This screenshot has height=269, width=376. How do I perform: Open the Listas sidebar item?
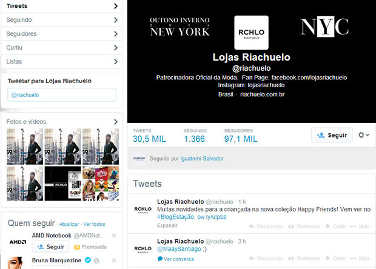coord(62,62)
